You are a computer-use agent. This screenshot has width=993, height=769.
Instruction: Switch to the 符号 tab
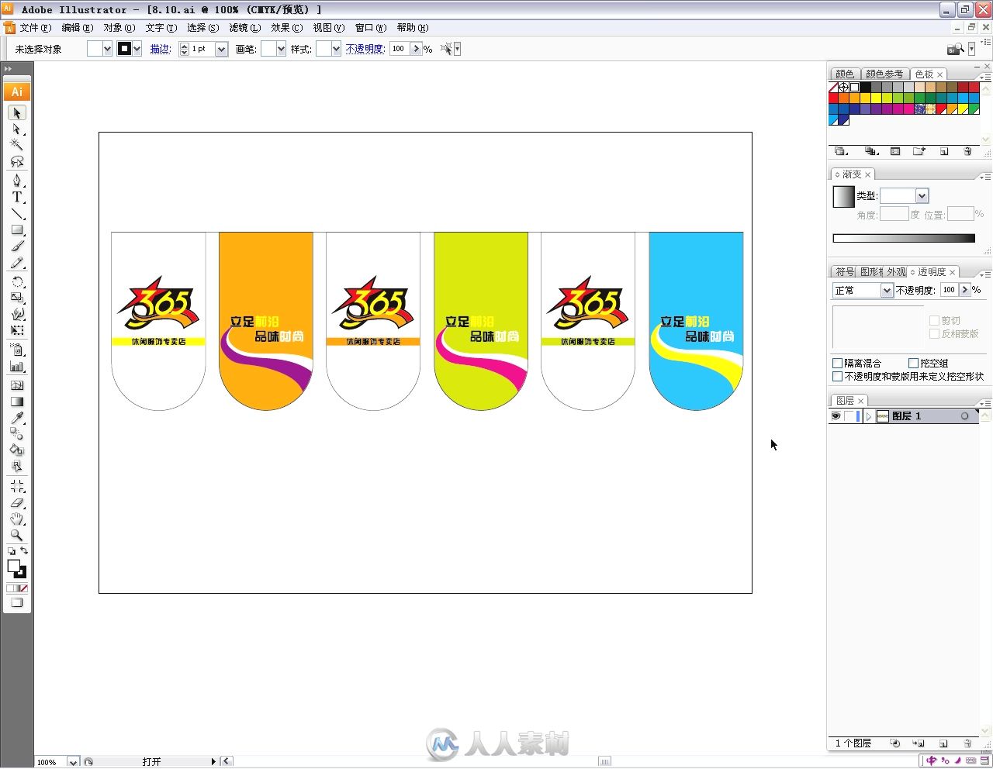click(x=844, y=272)
